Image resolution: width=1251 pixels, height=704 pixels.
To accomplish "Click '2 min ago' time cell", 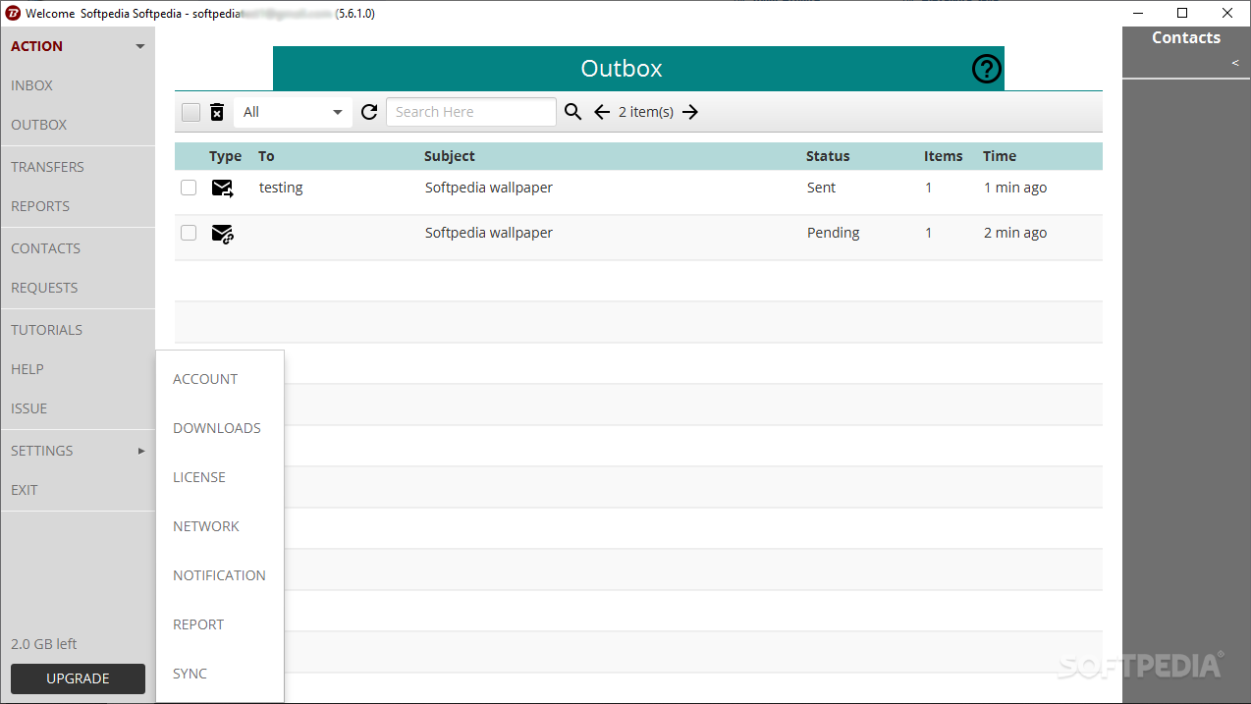I will pos(1015,233).
